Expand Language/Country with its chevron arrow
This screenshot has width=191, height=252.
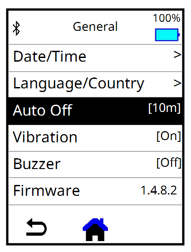click(x=177, y=83)
